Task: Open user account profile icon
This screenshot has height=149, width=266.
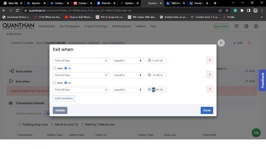Action: pyautogui.click(x=256, y=26)
